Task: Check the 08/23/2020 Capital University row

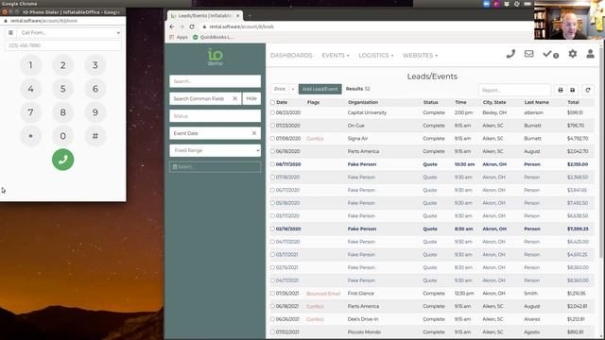Action: [x=273, y=113]
